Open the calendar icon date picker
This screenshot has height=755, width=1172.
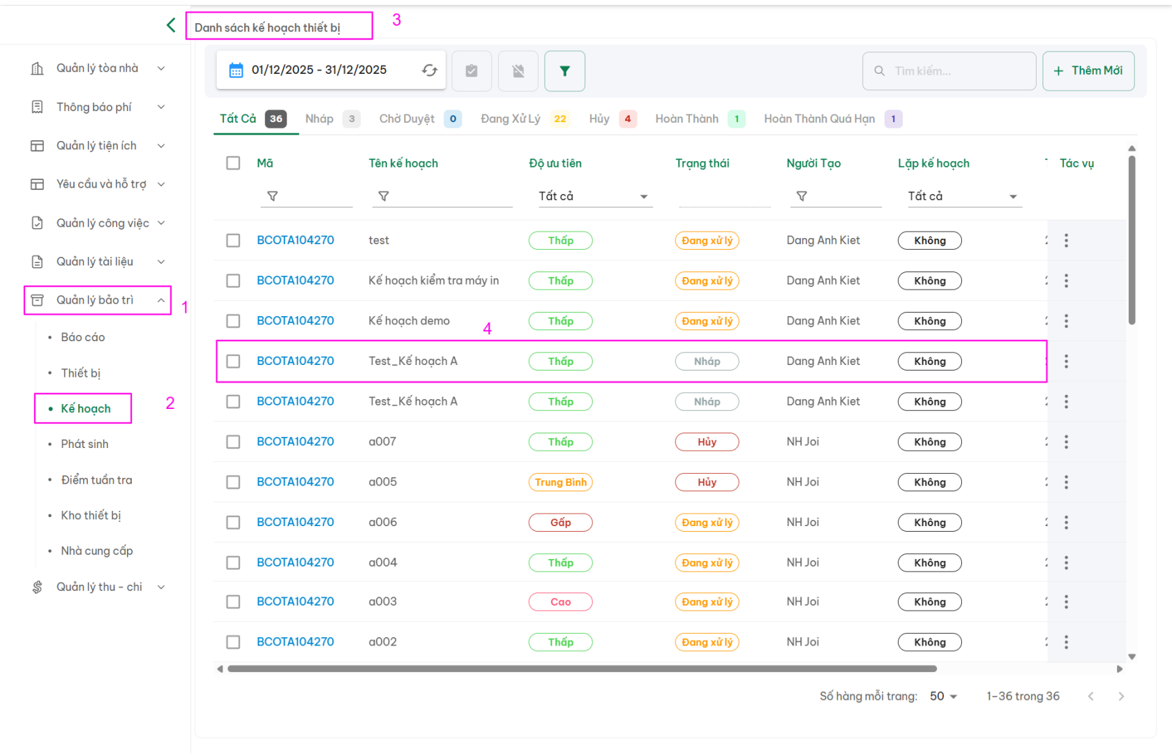[236, 70]
